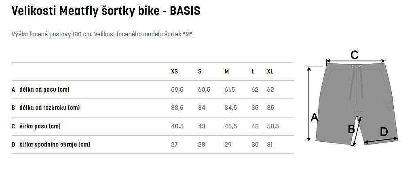Click the 50,5 waist width value for XL
This screenshot has width=414, height=172.
pos(273,126)
